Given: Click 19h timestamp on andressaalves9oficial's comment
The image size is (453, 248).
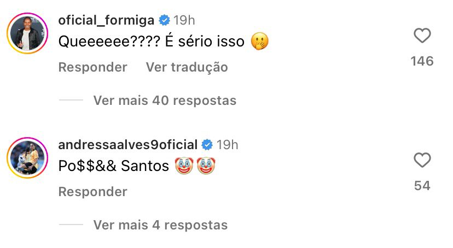Looking at the screenshot, I should pyautogui.click(x=228, y=145).
